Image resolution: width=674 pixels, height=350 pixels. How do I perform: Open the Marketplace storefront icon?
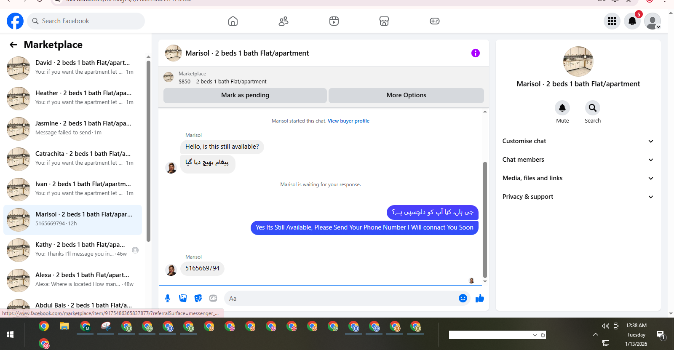[384, 21]
